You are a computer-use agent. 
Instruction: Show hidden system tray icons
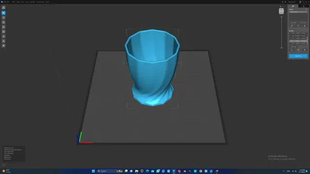pos(283,171)
